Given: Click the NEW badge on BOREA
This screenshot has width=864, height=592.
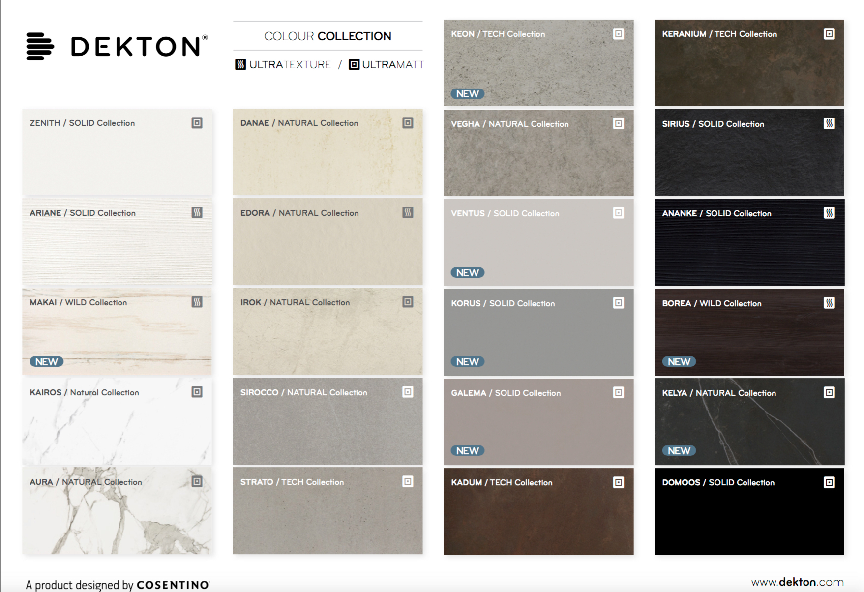Looking at the screenshot, I should [679, 362].
